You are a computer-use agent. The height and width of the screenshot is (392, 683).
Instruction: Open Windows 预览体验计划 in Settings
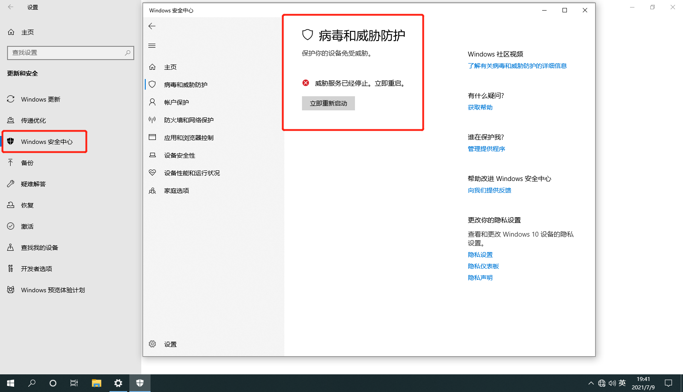pyautogui.click(x=53, y=290)
